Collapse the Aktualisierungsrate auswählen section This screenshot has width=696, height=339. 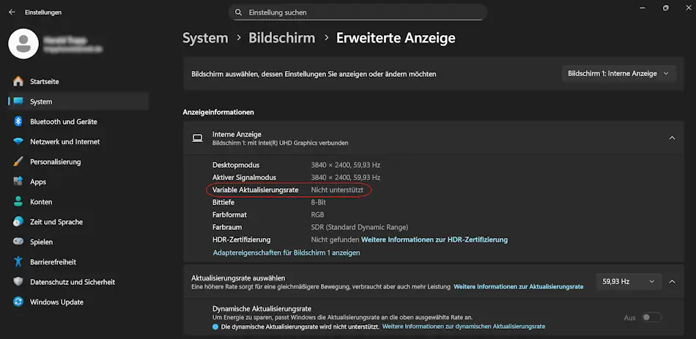[x=672, y=281]
